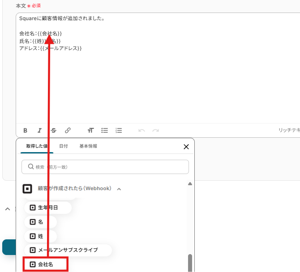Toggle bold formatting in the editor toolbar
Image resolution: width=300 pixels, height=272 pixels.
pyautogui.click(x=25, y=130)
